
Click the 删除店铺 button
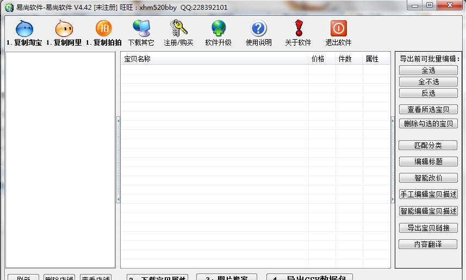coord(59,277)
